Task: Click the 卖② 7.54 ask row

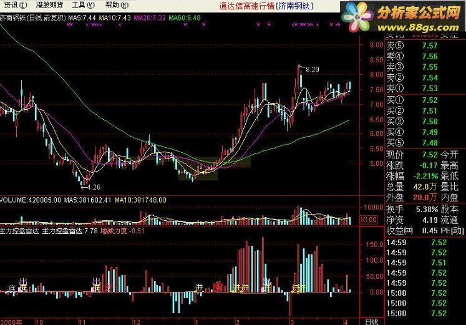Action: pos(412,78)
